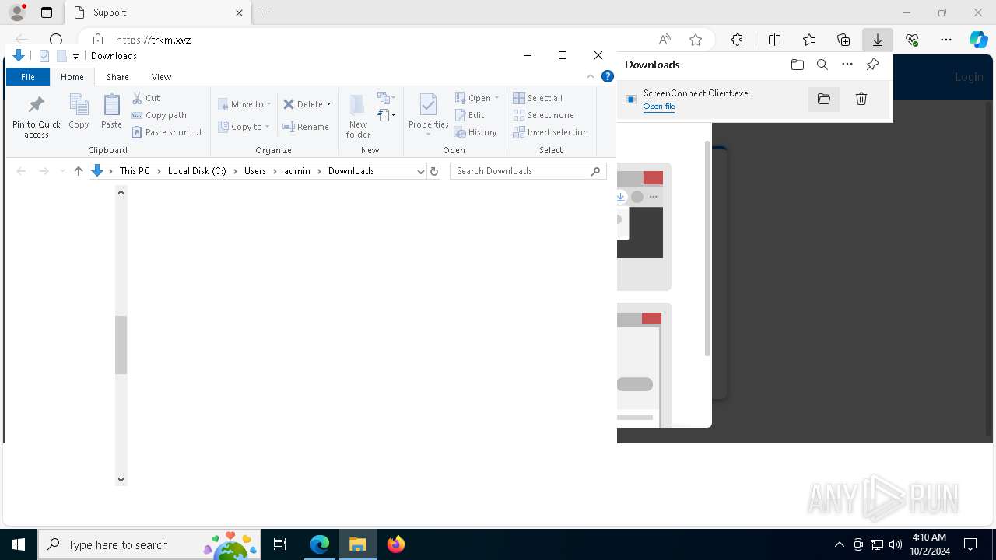The height and width of the screenshot is (560, 996).
Task: Open Copilot sidebar in Edge
Action: point(978,40)
